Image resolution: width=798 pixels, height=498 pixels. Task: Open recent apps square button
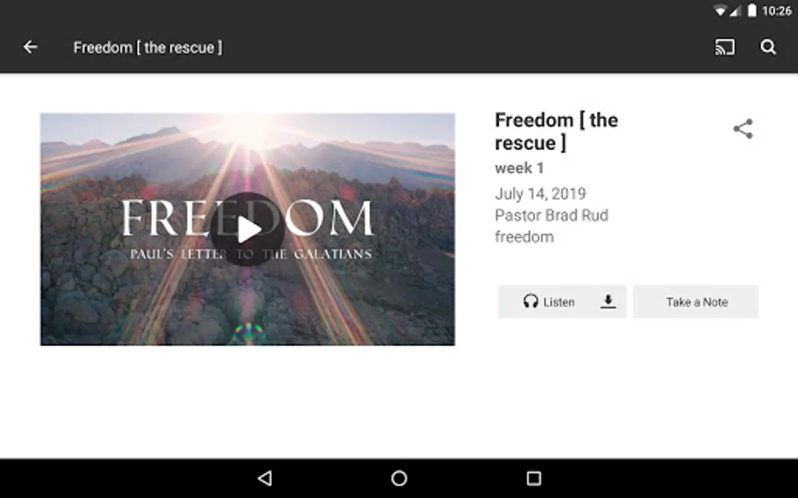[534, 478]
